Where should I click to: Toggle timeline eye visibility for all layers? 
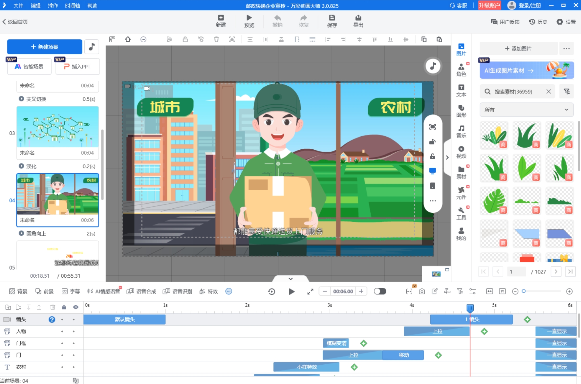75,307
